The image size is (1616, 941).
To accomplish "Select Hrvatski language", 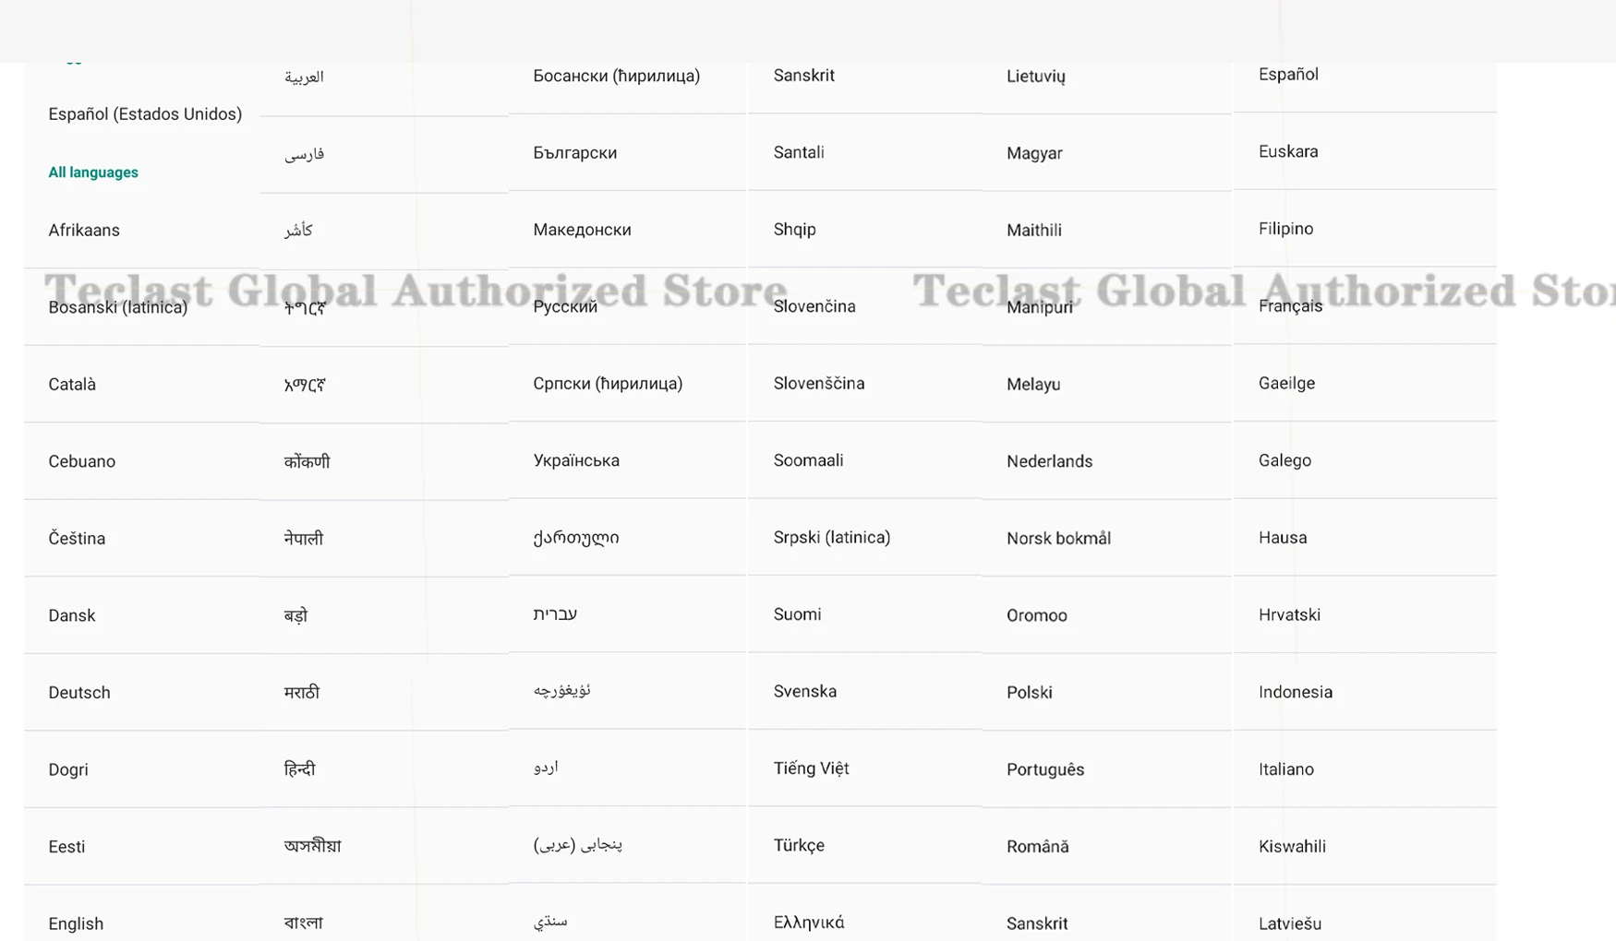I will 1290,614.
